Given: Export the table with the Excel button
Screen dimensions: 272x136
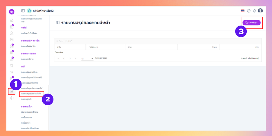Looking at the screenshot, I should 60,41.
